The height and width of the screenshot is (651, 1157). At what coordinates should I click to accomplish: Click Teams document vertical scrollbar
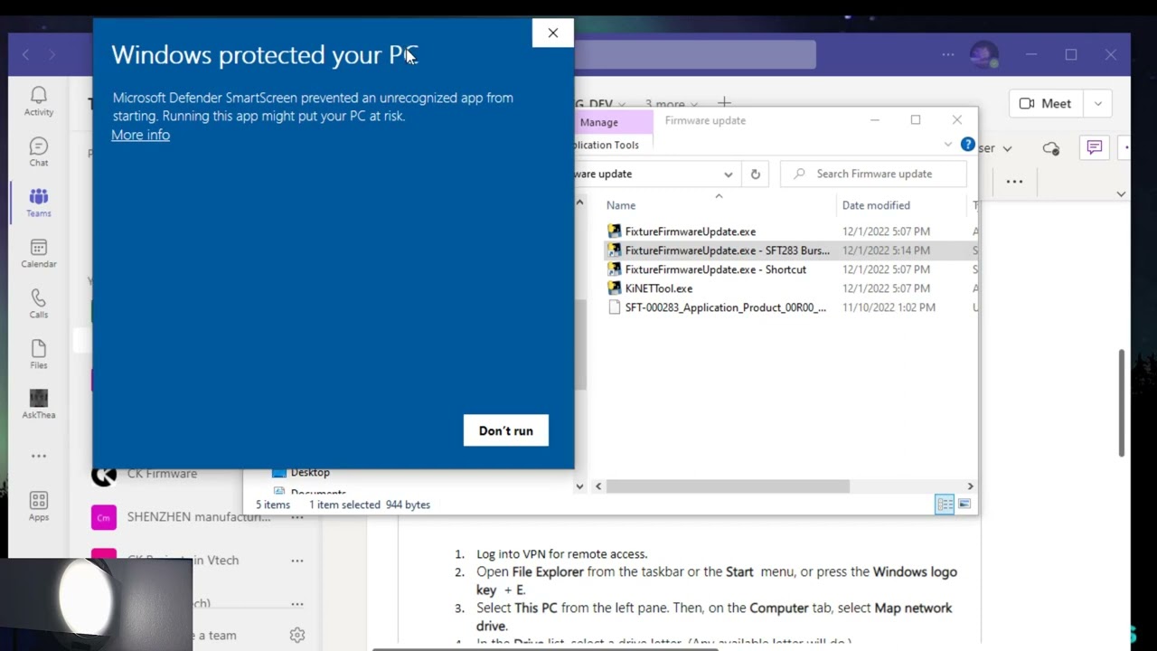pyautogui.click(x=1121, y=402)
